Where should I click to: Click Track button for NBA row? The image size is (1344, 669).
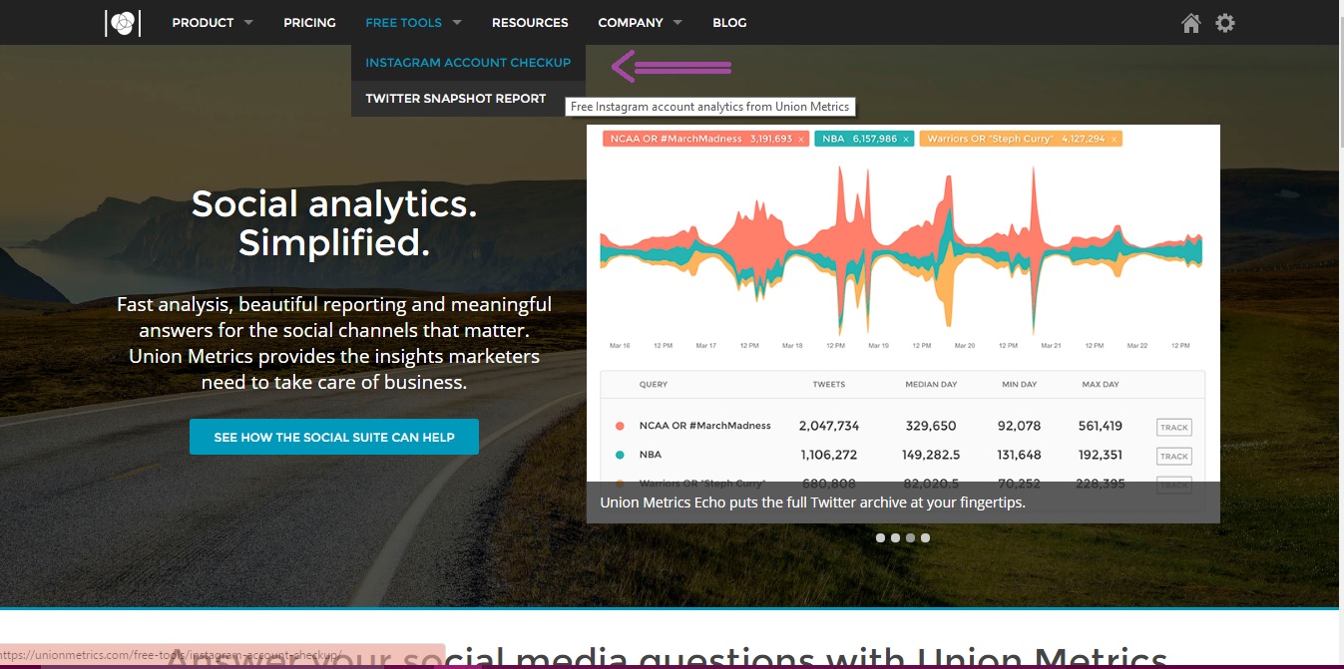(1174, 457)
